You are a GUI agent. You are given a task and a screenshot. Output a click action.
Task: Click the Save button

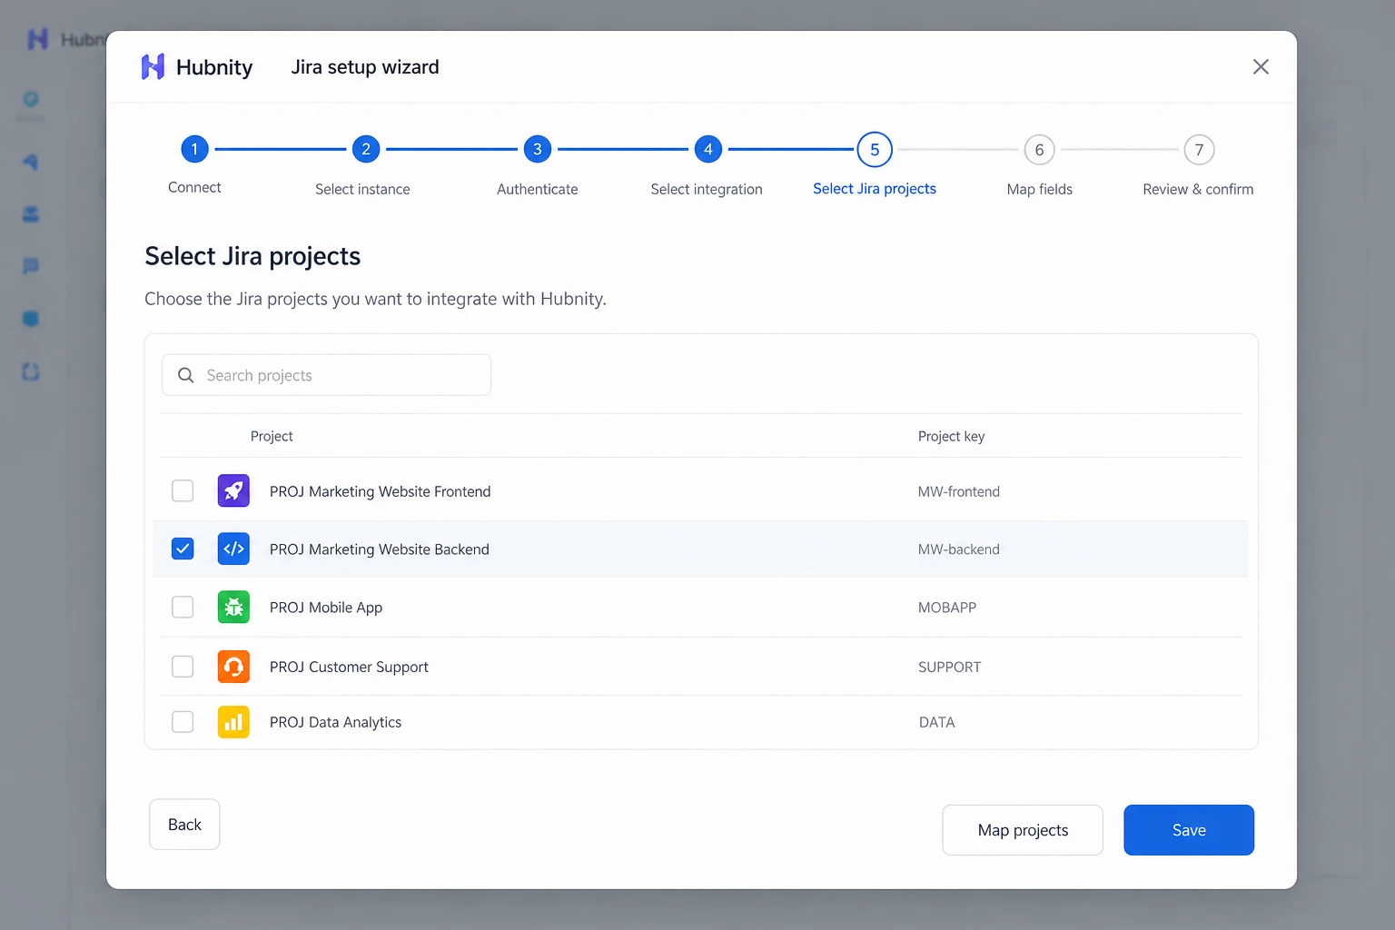pyautogui.click(x=1189, y=830)
